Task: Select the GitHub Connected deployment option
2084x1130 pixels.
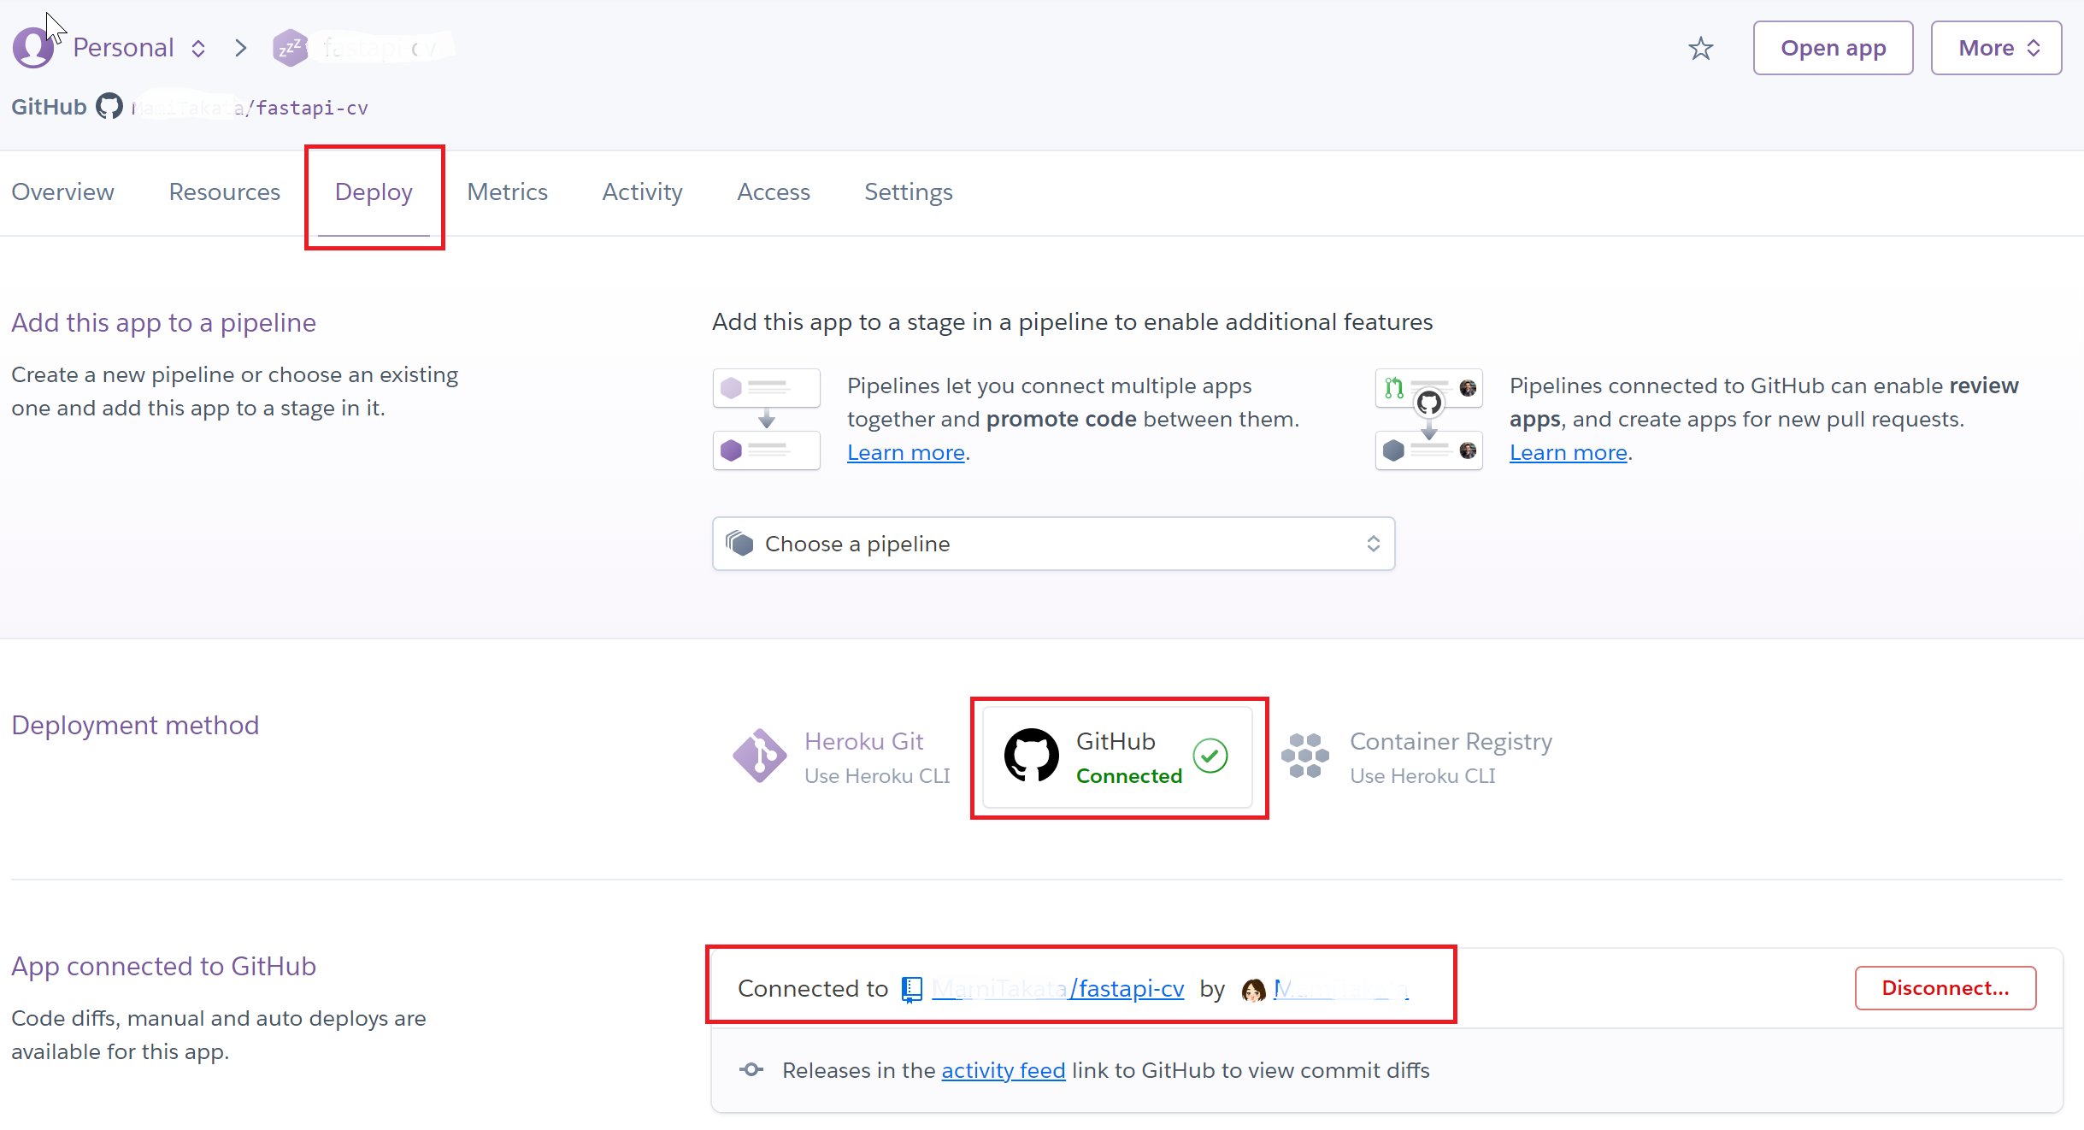Action: point(1118,757)
